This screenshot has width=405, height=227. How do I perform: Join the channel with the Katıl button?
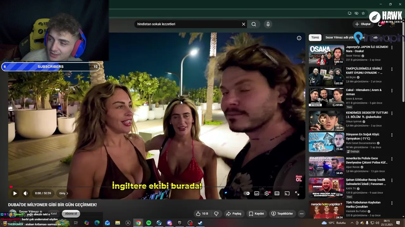click(54, 213)
